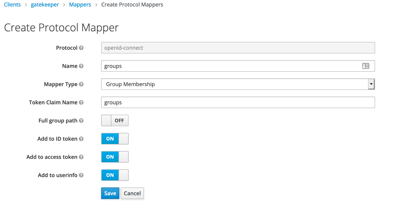Open the Mapper Type dropdown
Screen dimensions: 401x209
click(x=238, y=84)
